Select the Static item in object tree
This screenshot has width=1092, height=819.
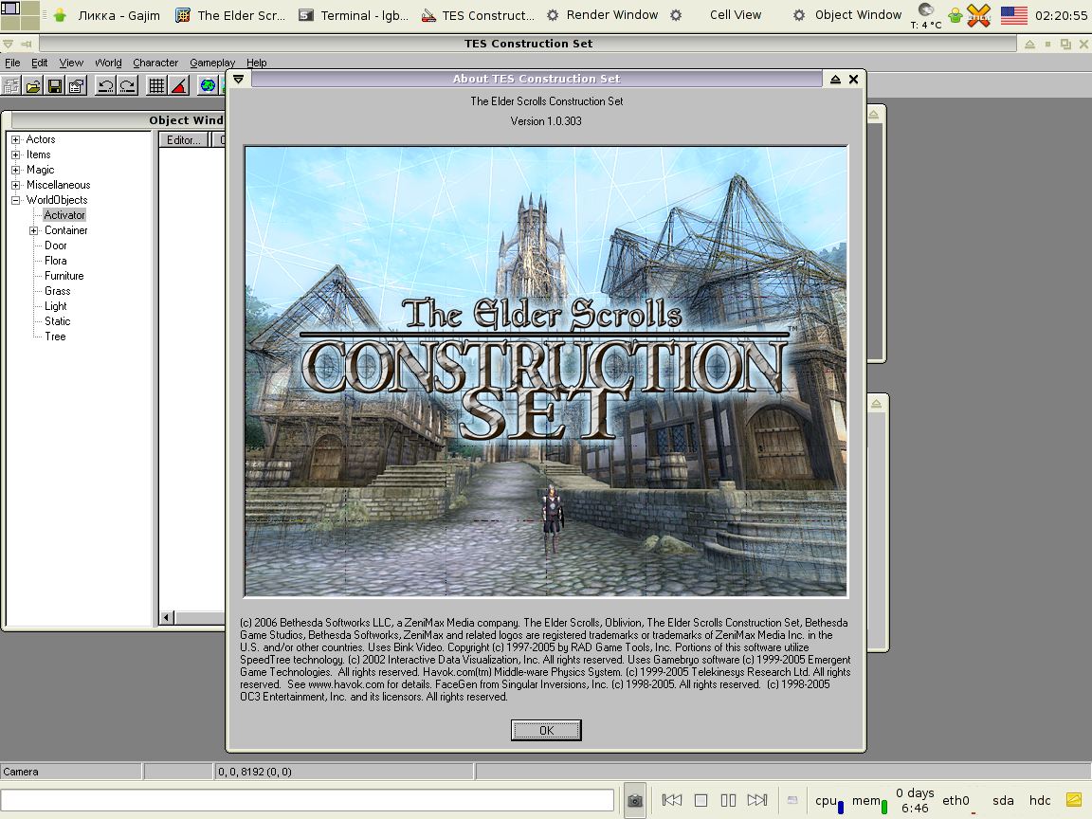tap(57, 321)
